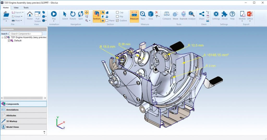Open the Tools ribbon tab
The image size is (267, 140).
point(26,8)
